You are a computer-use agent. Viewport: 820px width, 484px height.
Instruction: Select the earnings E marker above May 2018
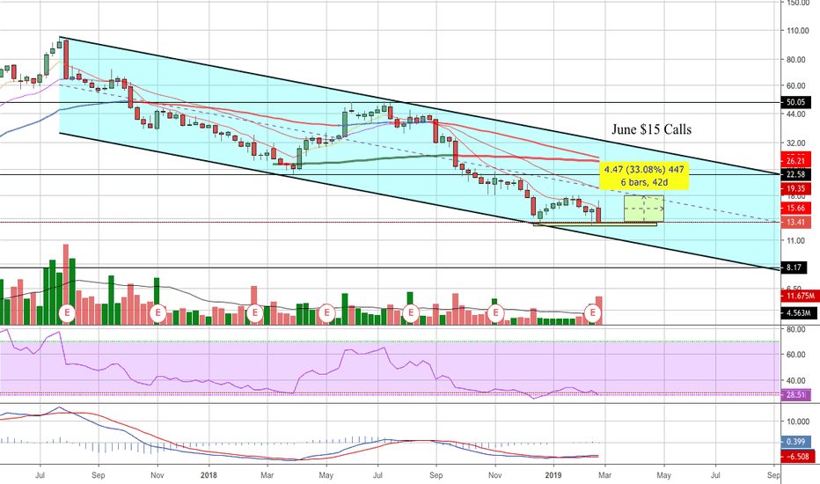point(326,314)
